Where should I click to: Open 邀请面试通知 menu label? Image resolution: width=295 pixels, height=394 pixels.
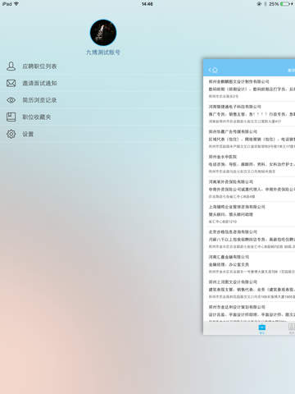click(x=39, y=83)
